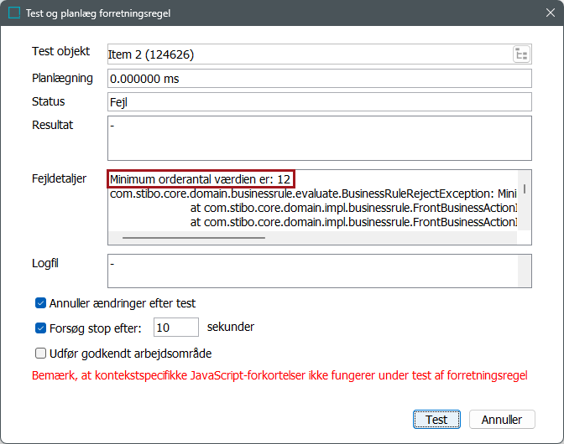The height and width of the screenshot is (444, 564).
Task: Click the Test objekt field with Item 2
Action: (306, 55)
